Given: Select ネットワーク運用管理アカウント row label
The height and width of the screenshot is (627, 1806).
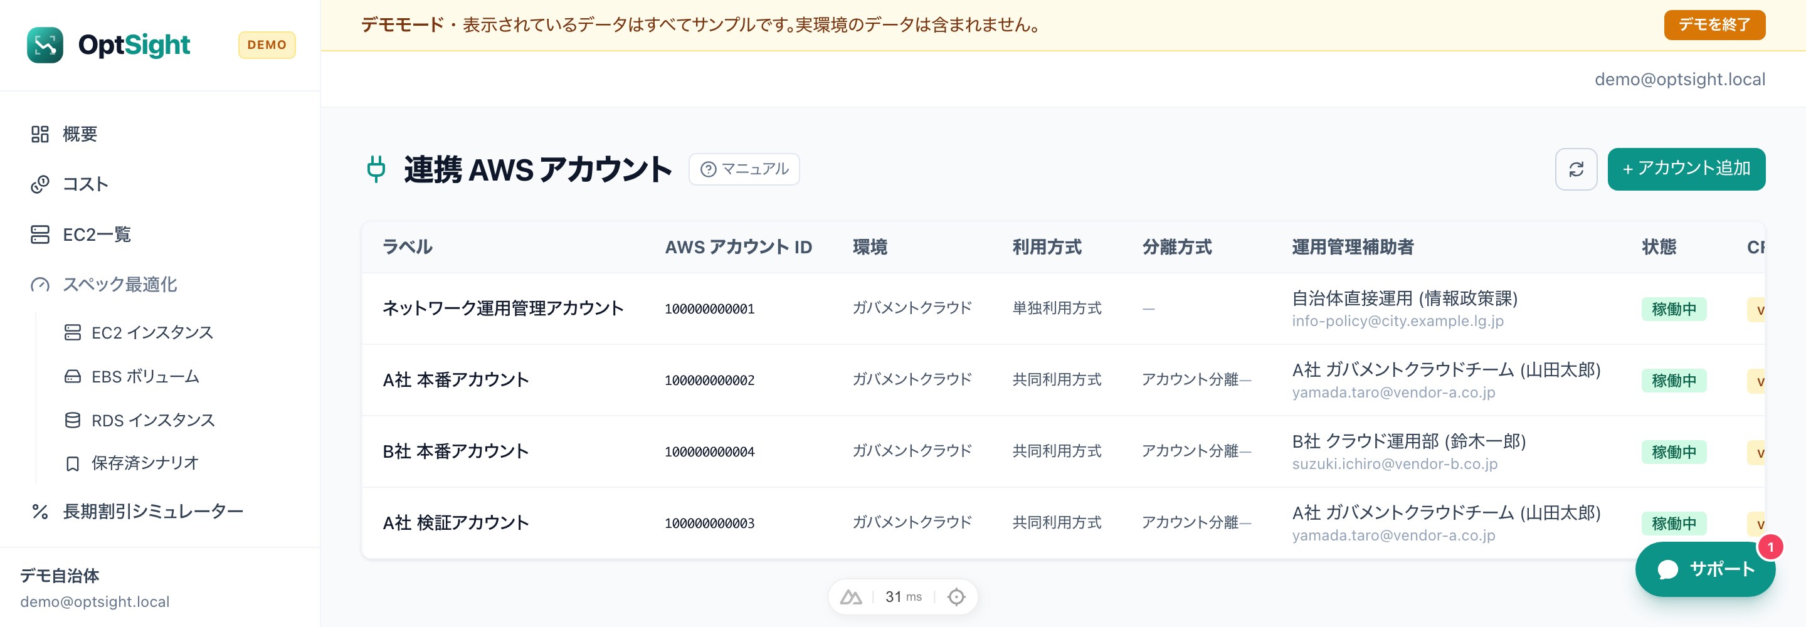Looking at the screenshot, I should [x=503, y=308].
